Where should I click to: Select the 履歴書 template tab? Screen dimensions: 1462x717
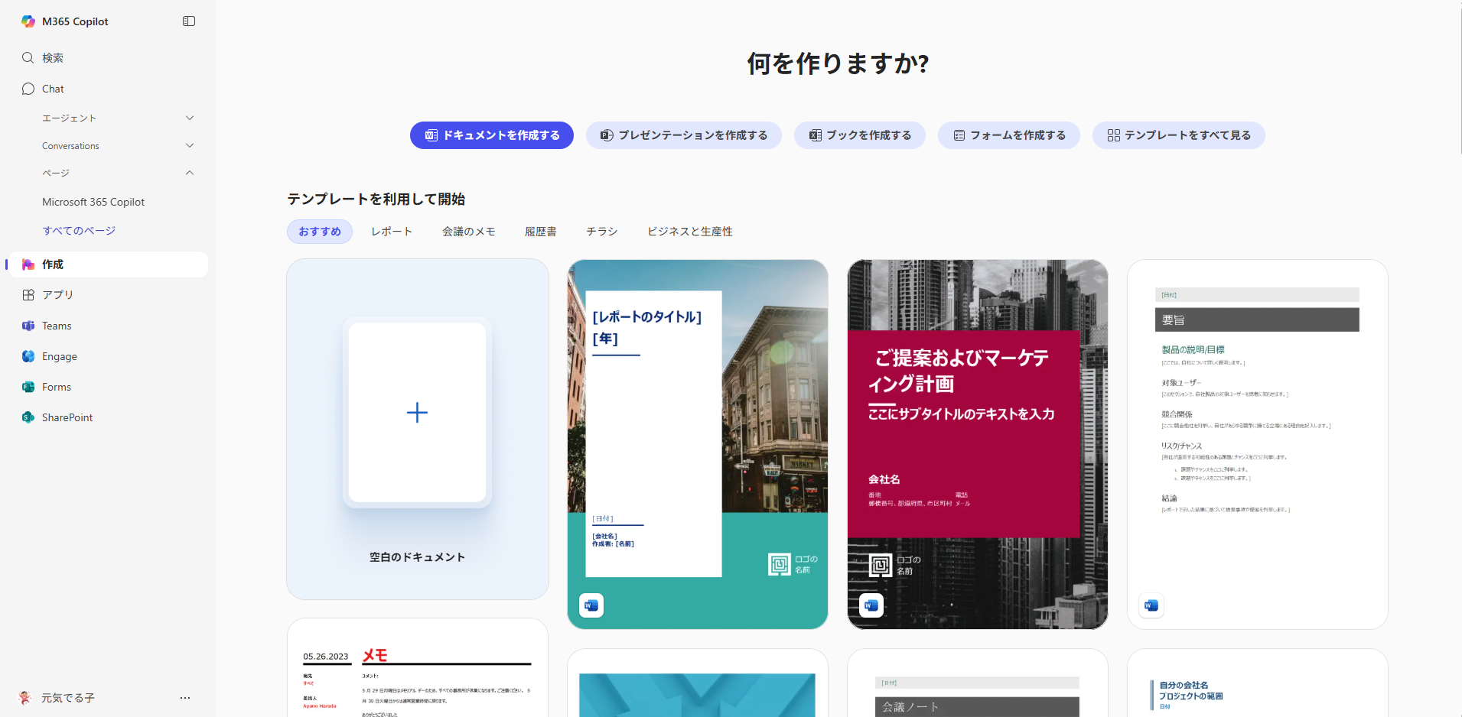(x=541, y=232)
